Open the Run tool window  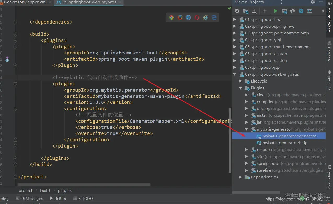(x=58, y=199)
